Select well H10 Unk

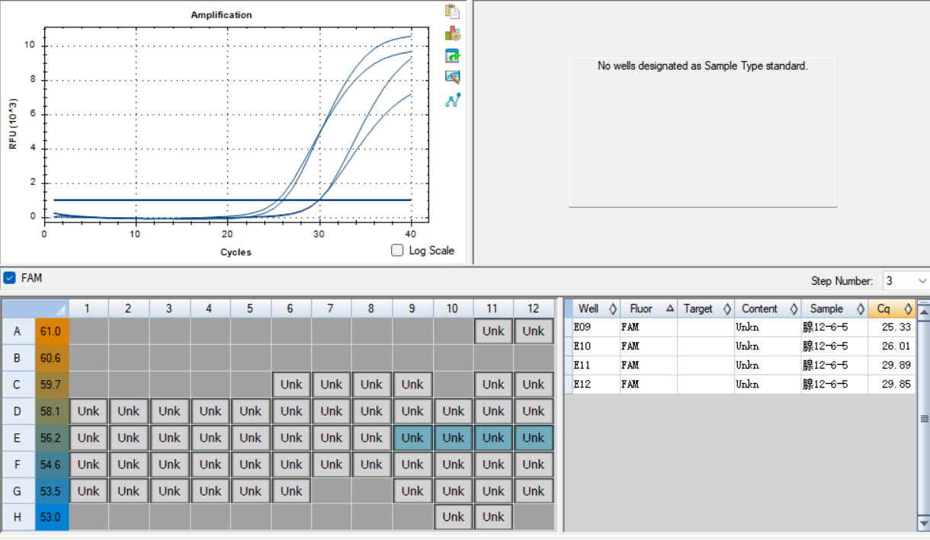453,517
